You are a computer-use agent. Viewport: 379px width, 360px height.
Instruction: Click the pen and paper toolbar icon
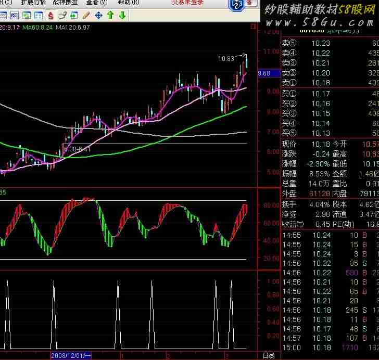coord(62,15)
